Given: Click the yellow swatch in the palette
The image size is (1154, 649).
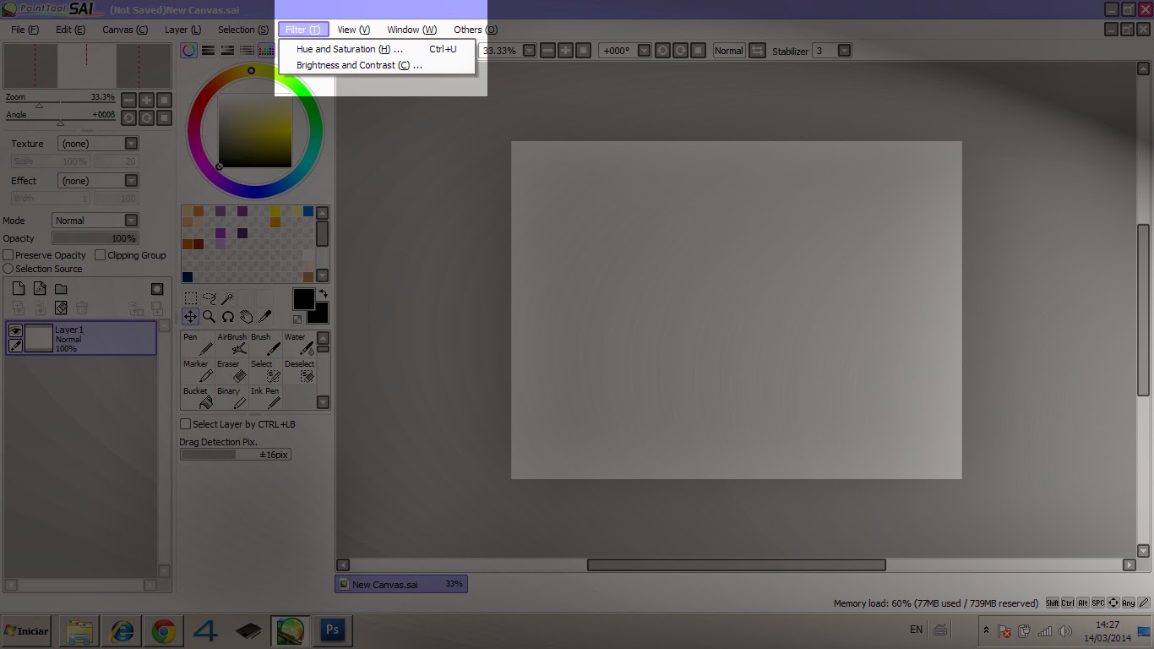Looking at the screenshot, I should 275,211.
